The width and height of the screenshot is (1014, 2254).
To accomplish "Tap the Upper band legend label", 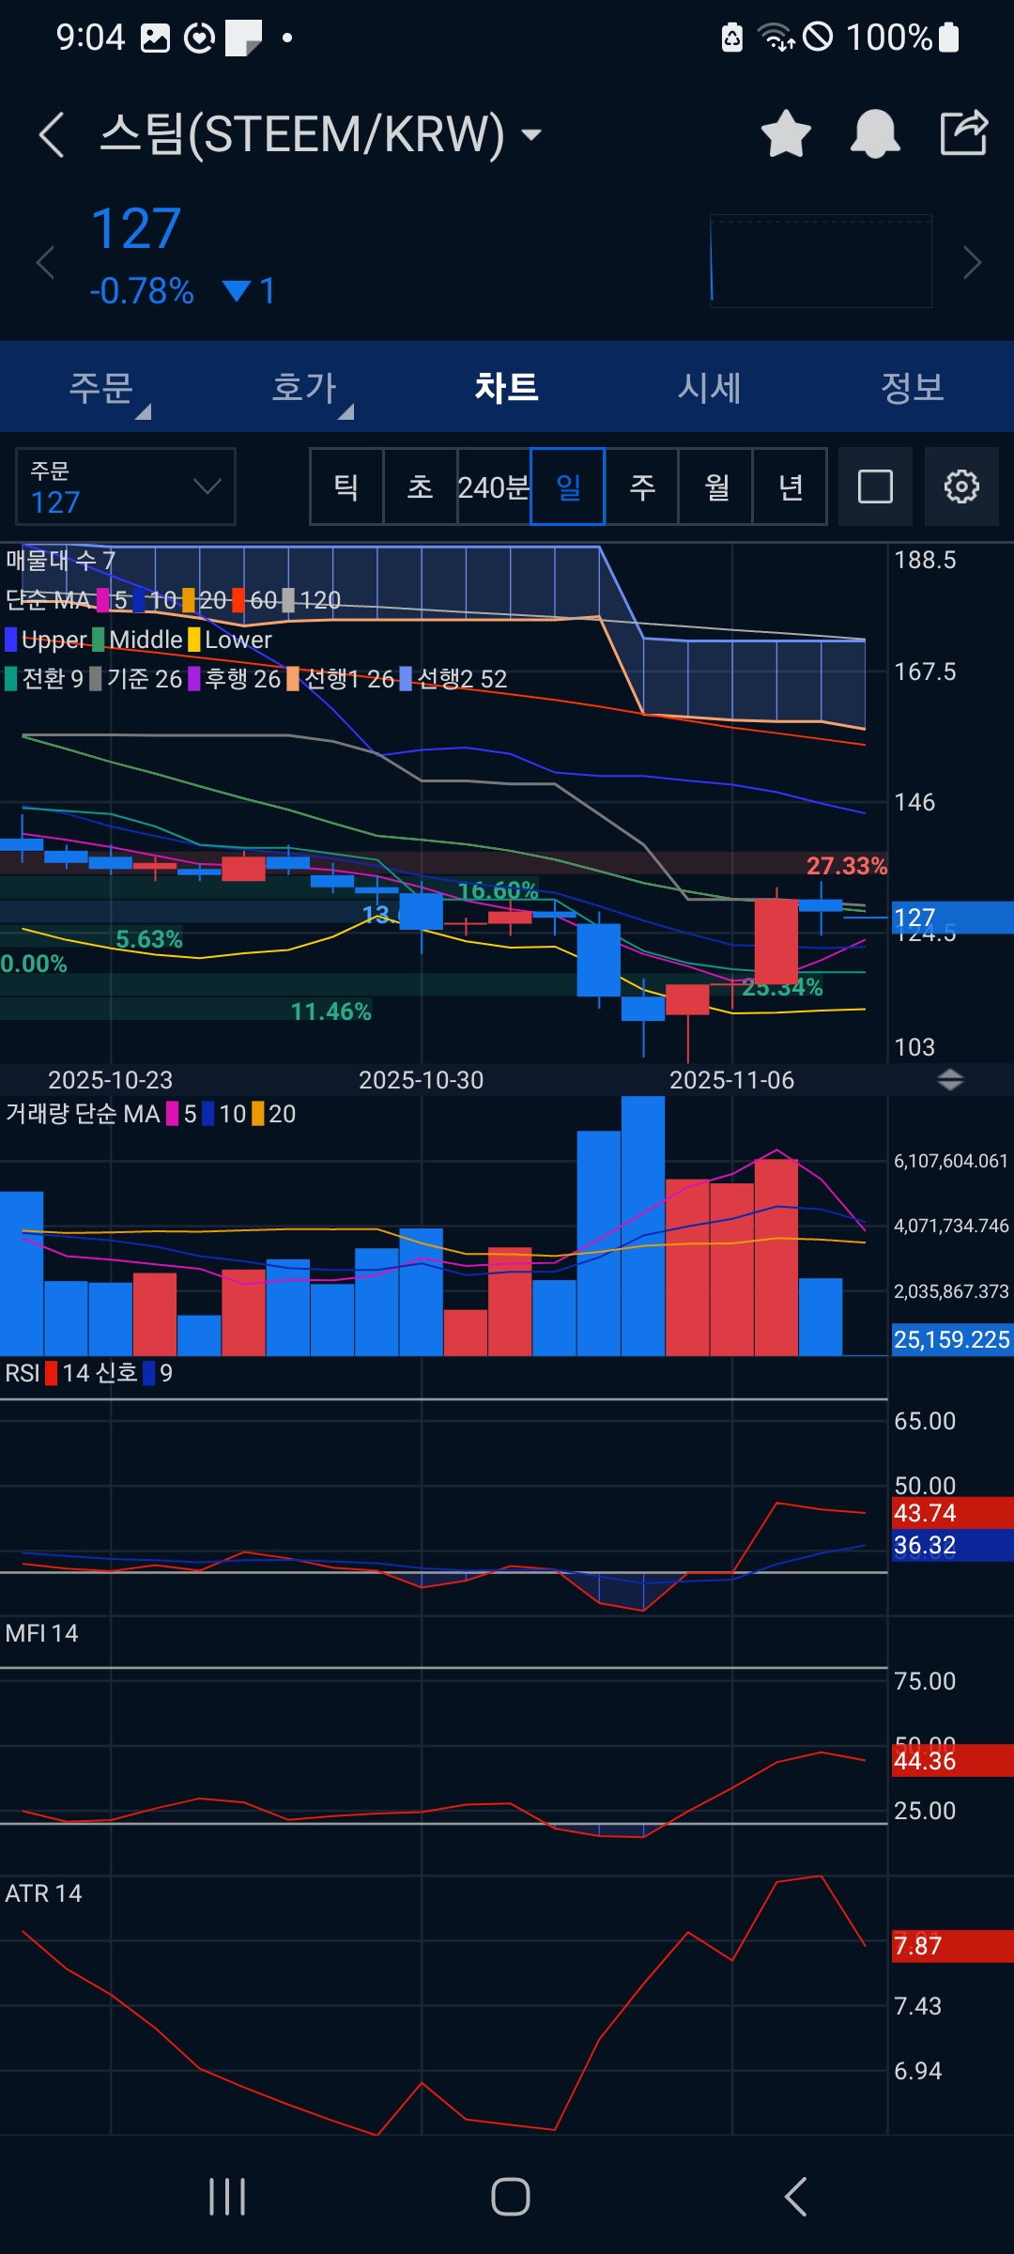I will pyautogui.click(x=46, y=640).
